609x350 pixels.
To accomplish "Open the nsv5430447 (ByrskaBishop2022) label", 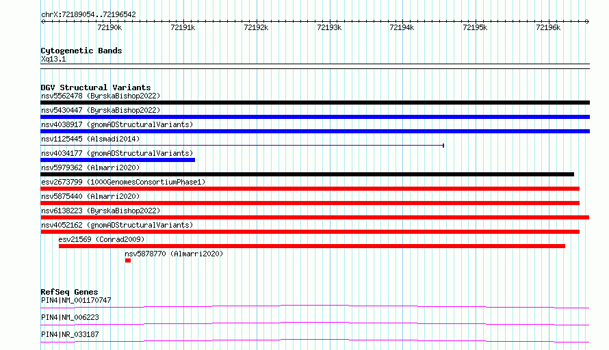I will (101, 110).
